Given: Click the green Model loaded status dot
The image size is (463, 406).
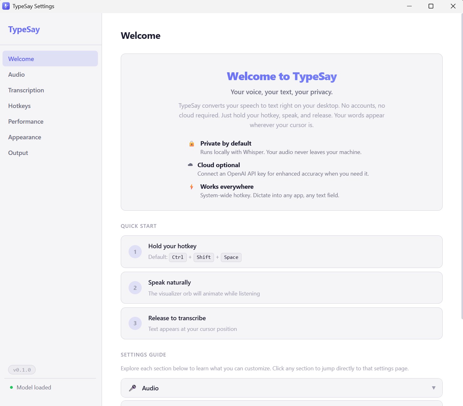Looking at the screenshot, I should tap(12, 388).
